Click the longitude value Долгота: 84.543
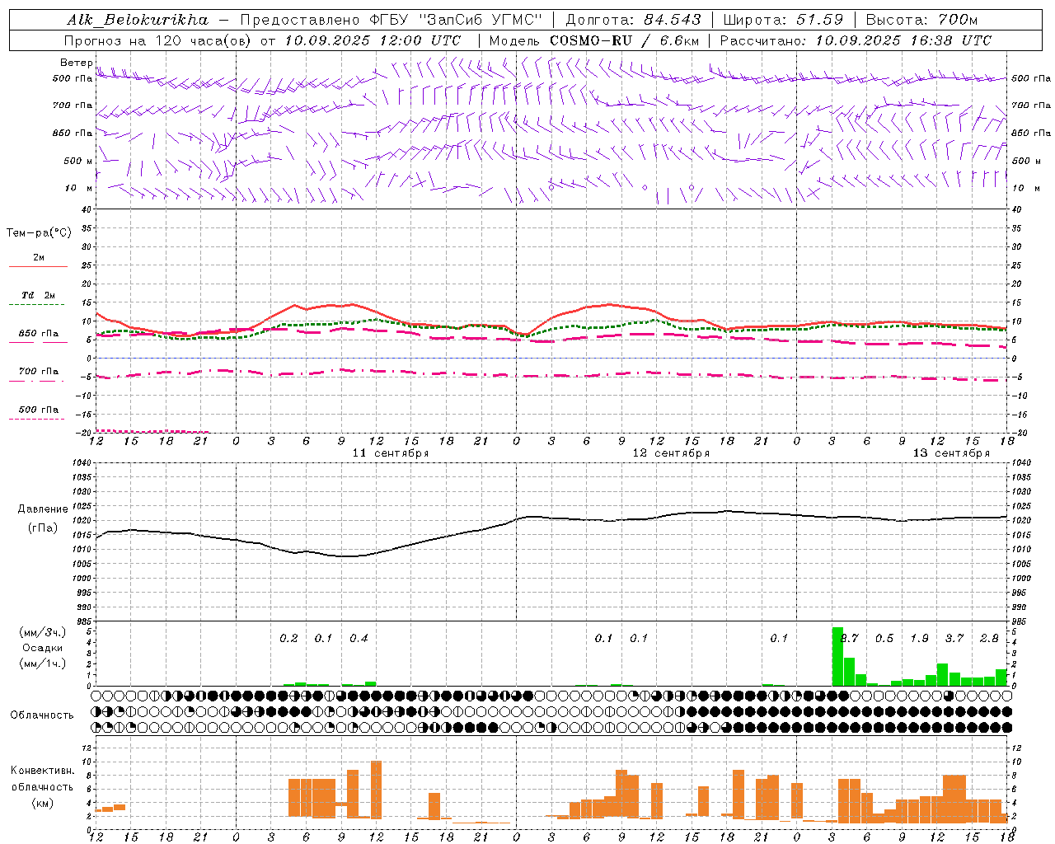Image resolution: width=1055 pixels, height=844 pixels. coord(634,20)
